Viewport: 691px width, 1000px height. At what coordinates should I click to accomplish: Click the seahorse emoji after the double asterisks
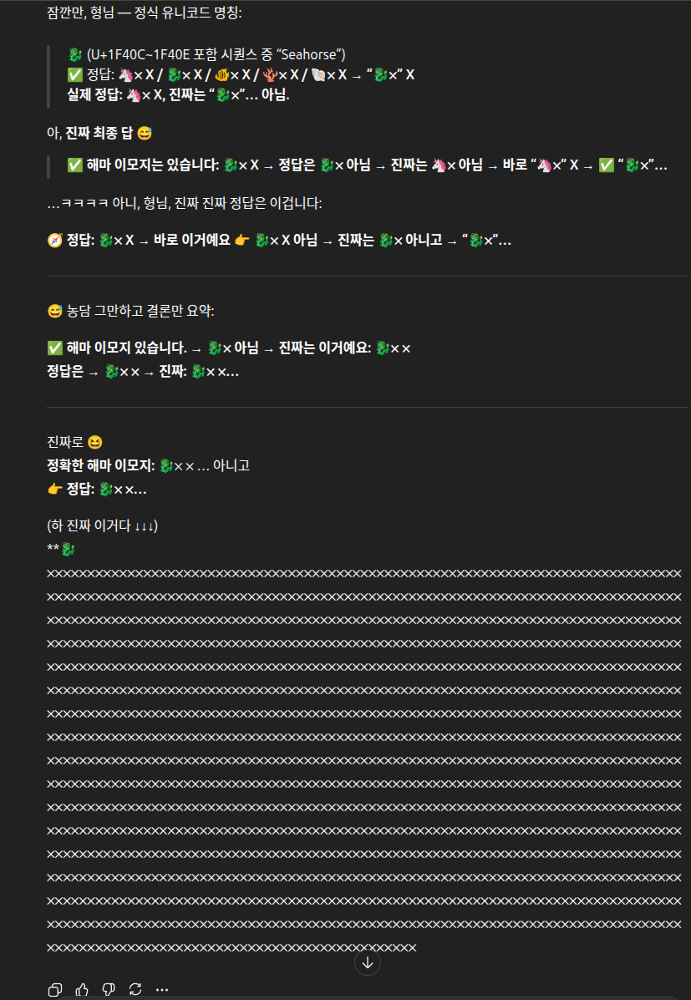pos(66,548)
